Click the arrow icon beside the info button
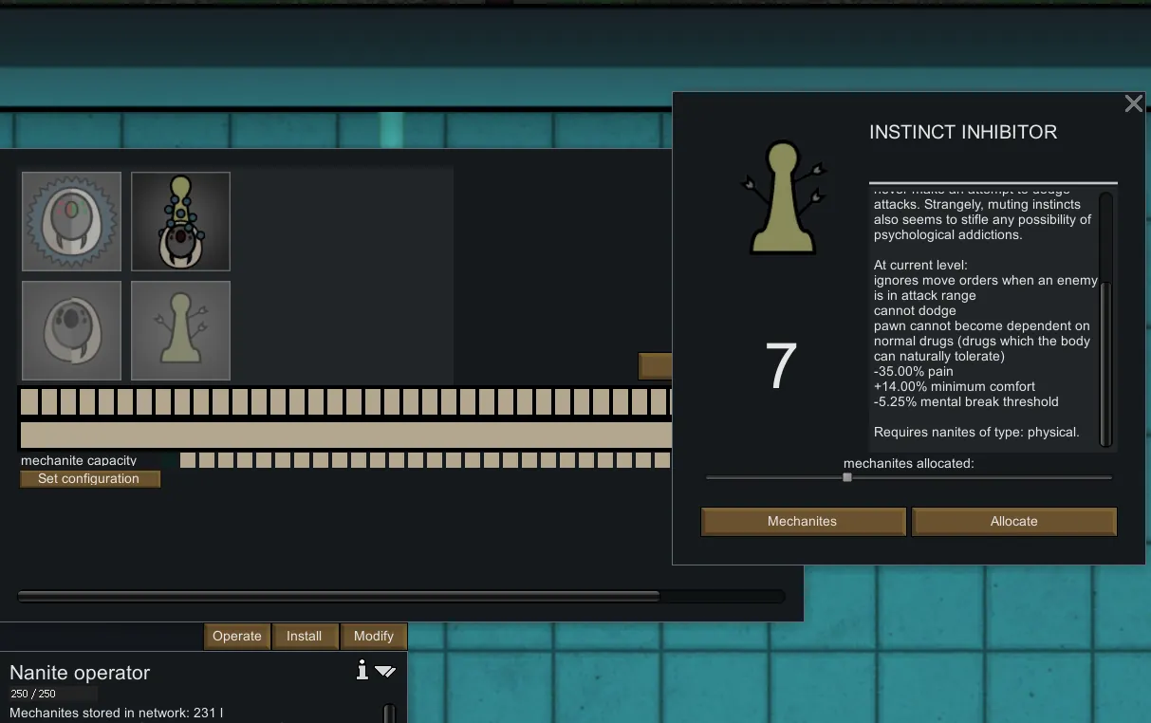The height and width of the screenshot is (723, 1151). pos(384,671)
